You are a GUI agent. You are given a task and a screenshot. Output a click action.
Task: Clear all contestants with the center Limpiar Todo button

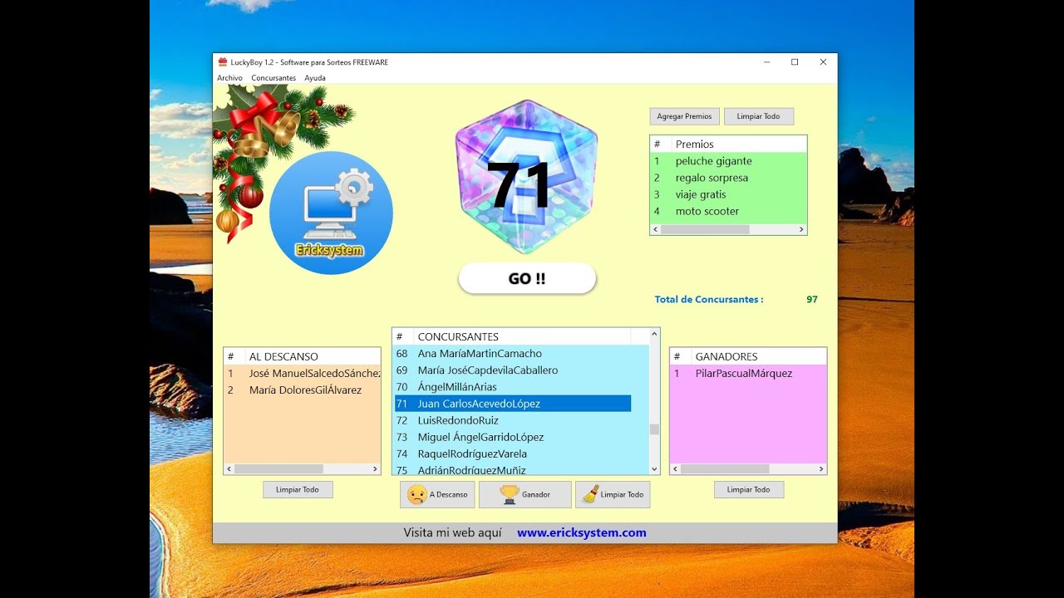(613, 494)
